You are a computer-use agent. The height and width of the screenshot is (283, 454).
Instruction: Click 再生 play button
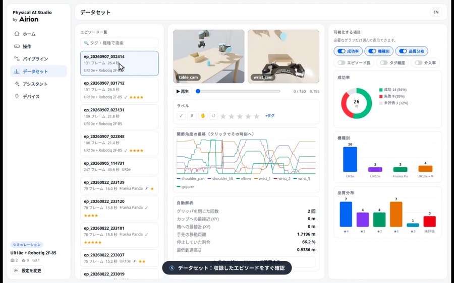(x=183, y=91)
